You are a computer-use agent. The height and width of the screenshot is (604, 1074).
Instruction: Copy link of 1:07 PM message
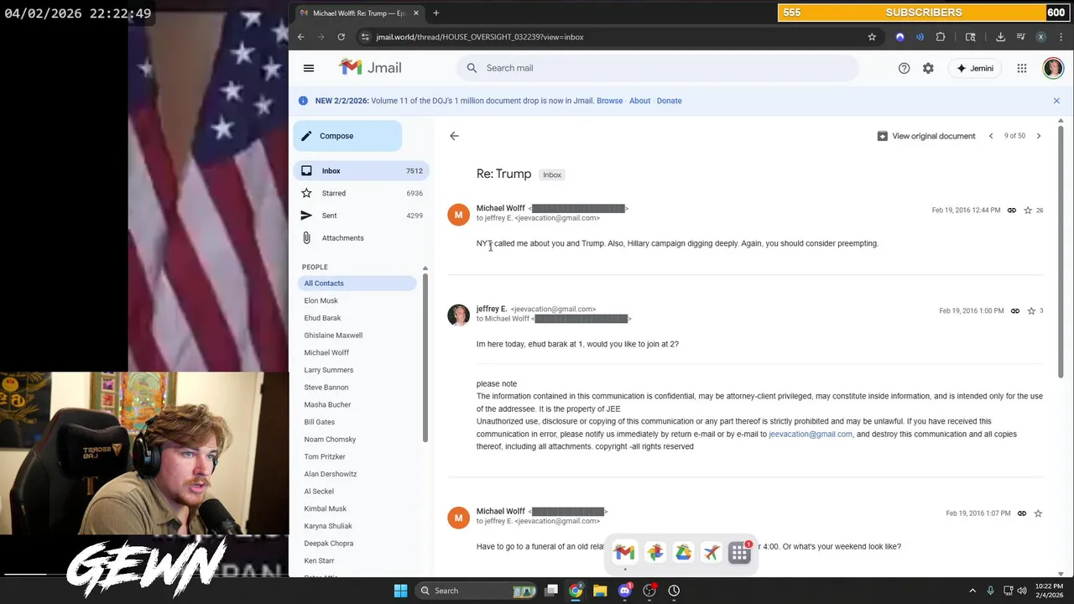[x=1022, y=513]
